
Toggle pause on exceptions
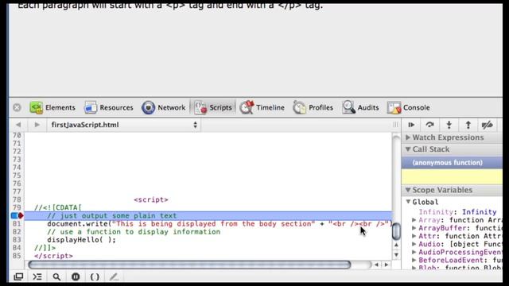76,276
